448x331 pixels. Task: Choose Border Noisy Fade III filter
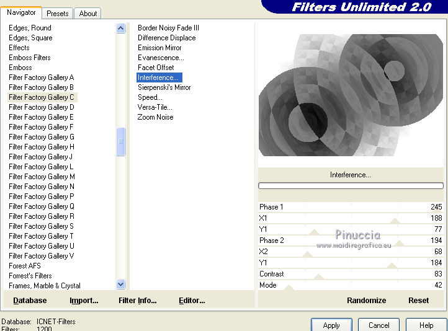168,28
